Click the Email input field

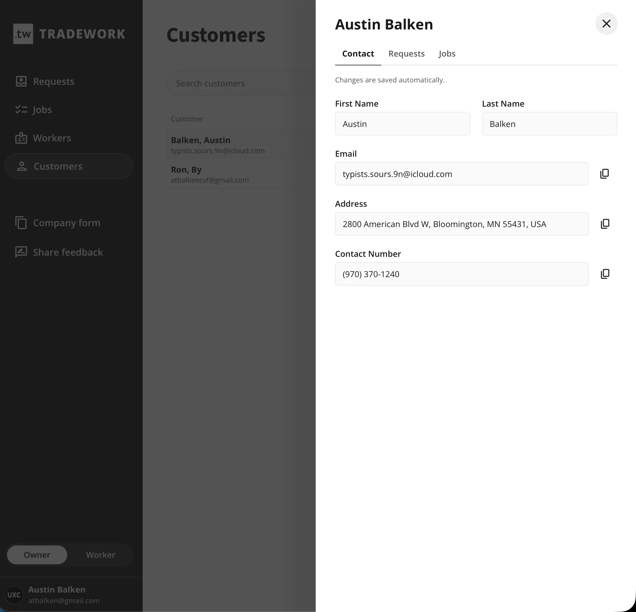[x=462, y=174]
